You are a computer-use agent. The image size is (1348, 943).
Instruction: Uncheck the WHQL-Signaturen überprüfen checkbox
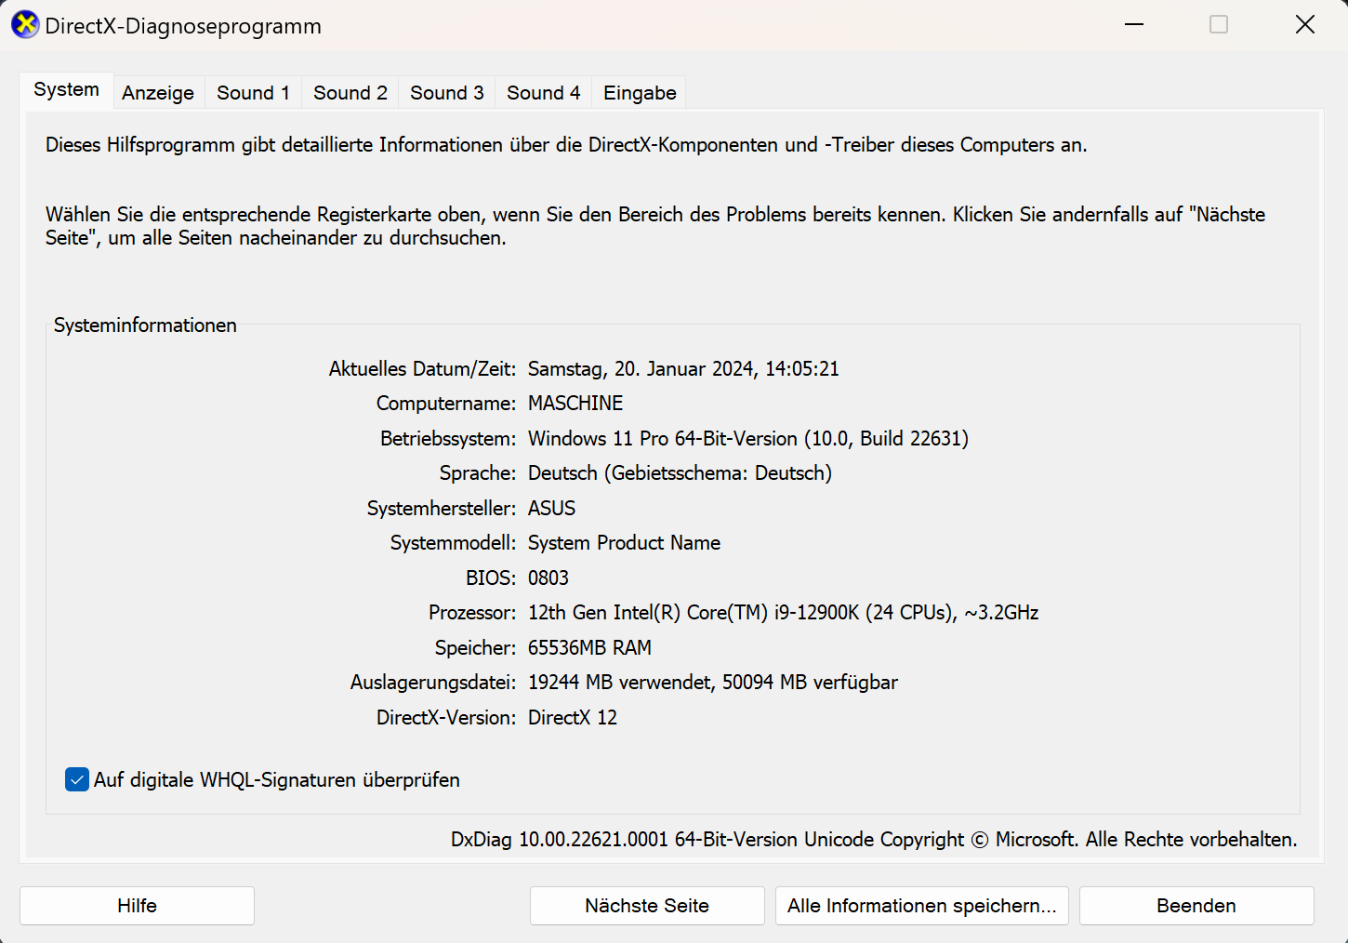point(77,779)
